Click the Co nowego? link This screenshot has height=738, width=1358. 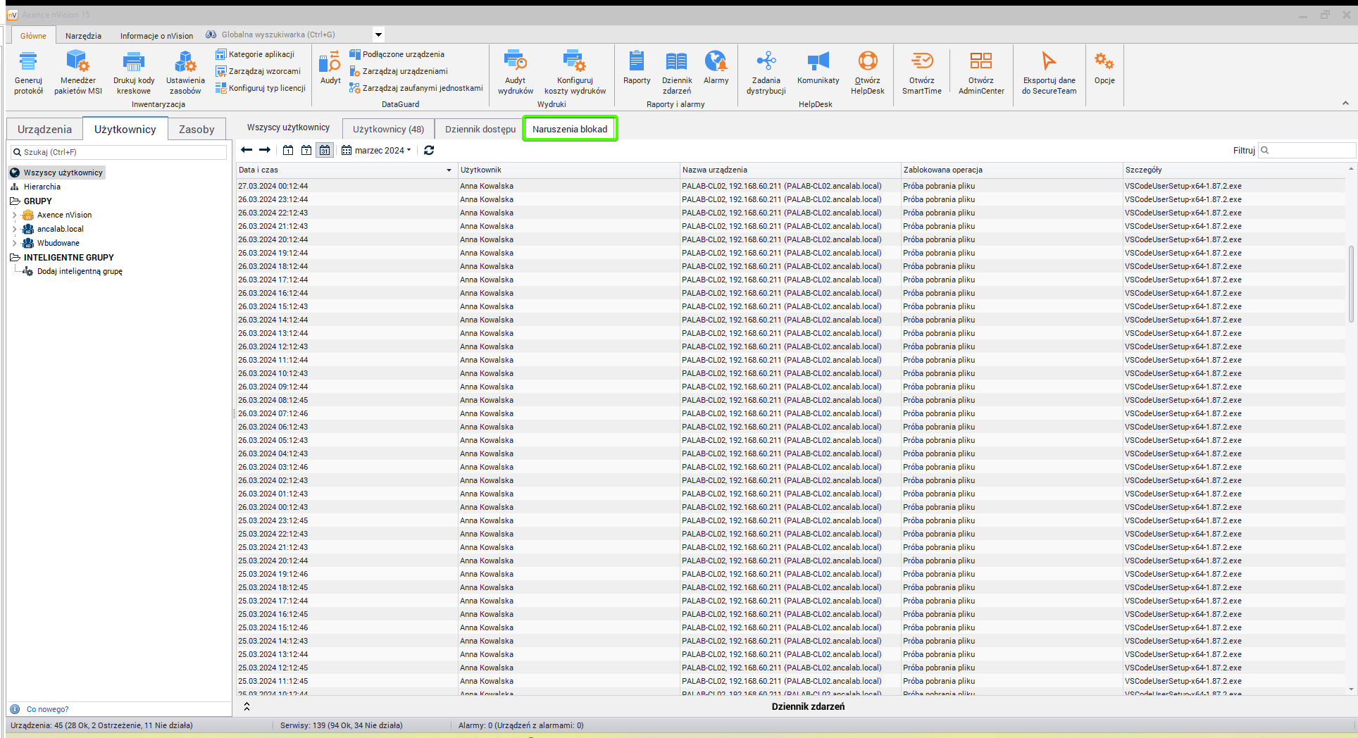pyautogui.click(x=47, y=709)
